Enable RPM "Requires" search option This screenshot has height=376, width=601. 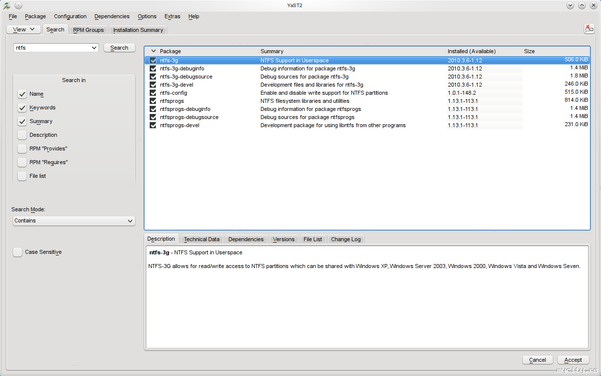[x=22, y=163]
